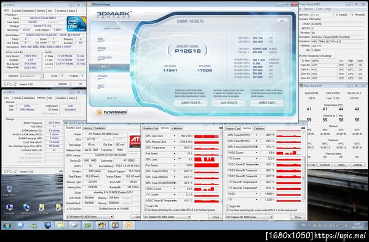Click the SUBMIT RESULTS button in 3DMark

191,103
